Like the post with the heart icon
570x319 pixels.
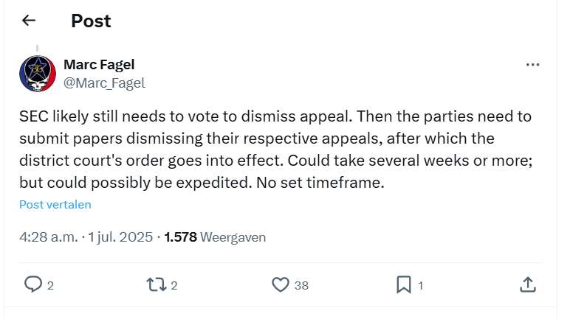pos(281,284)
